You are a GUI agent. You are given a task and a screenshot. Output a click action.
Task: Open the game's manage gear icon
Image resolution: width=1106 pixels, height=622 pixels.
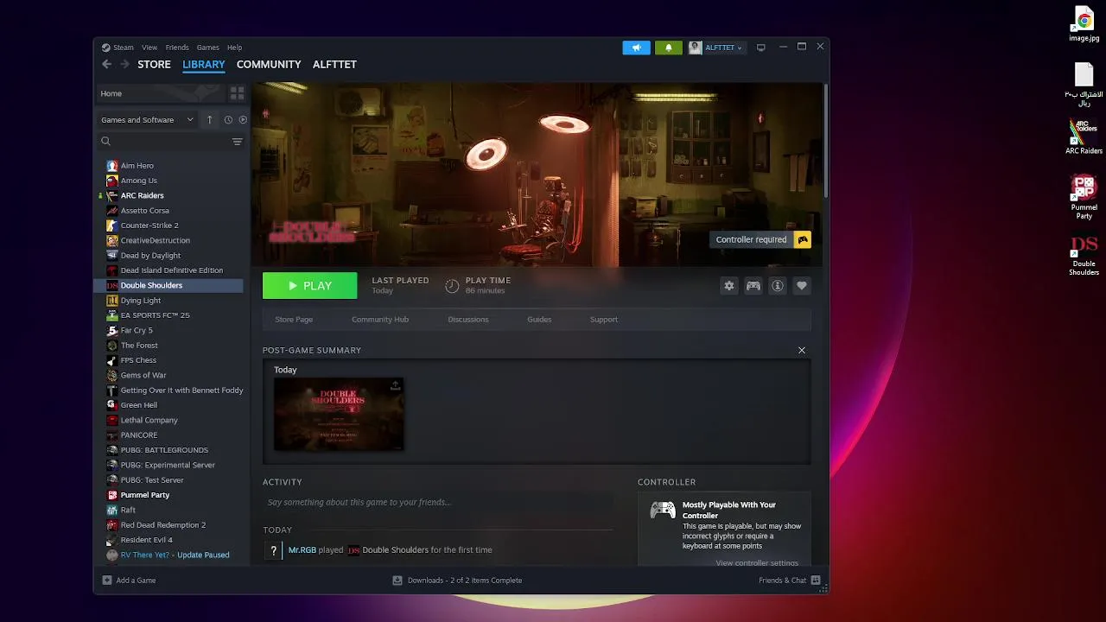click(729, 286)
